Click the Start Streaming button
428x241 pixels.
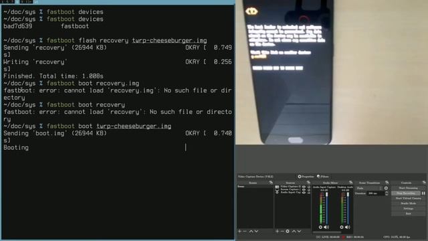[408, 188]
